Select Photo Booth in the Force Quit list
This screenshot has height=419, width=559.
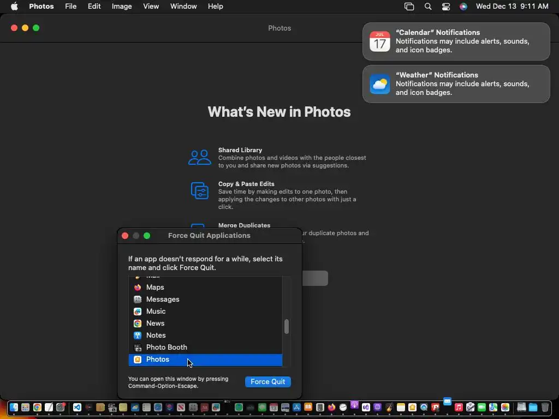pos(205,348)
